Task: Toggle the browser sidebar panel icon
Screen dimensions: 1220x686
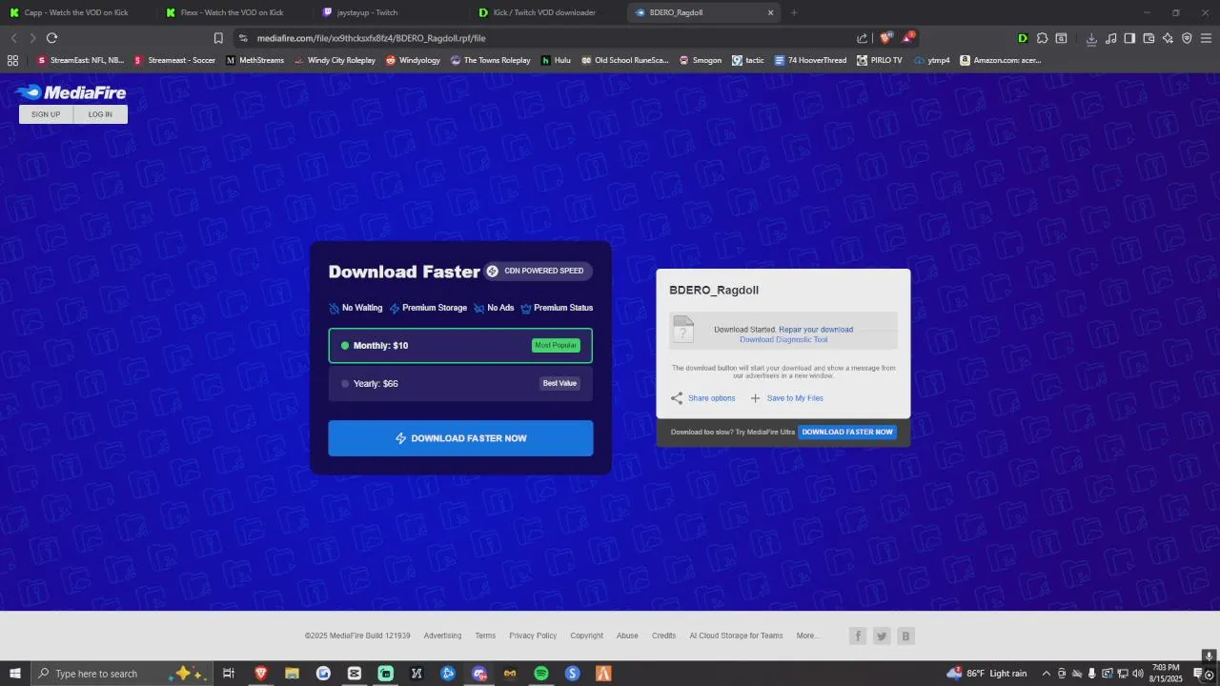Action: (1129, 38)
